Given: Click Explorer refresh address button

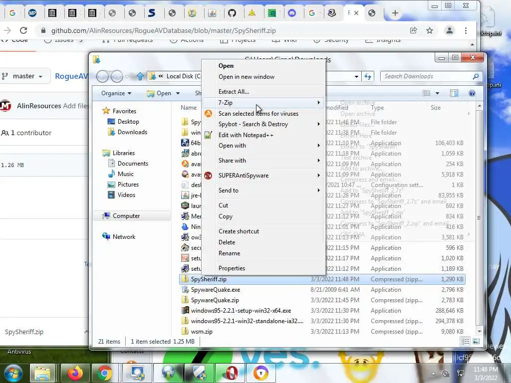Looking at the screenshot, I should click(x=368, y=76).
